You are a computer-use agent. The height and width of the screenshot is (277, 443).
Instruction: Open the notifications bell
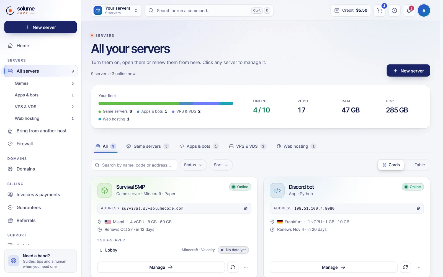pyautogui.click(x=409, y=11)
